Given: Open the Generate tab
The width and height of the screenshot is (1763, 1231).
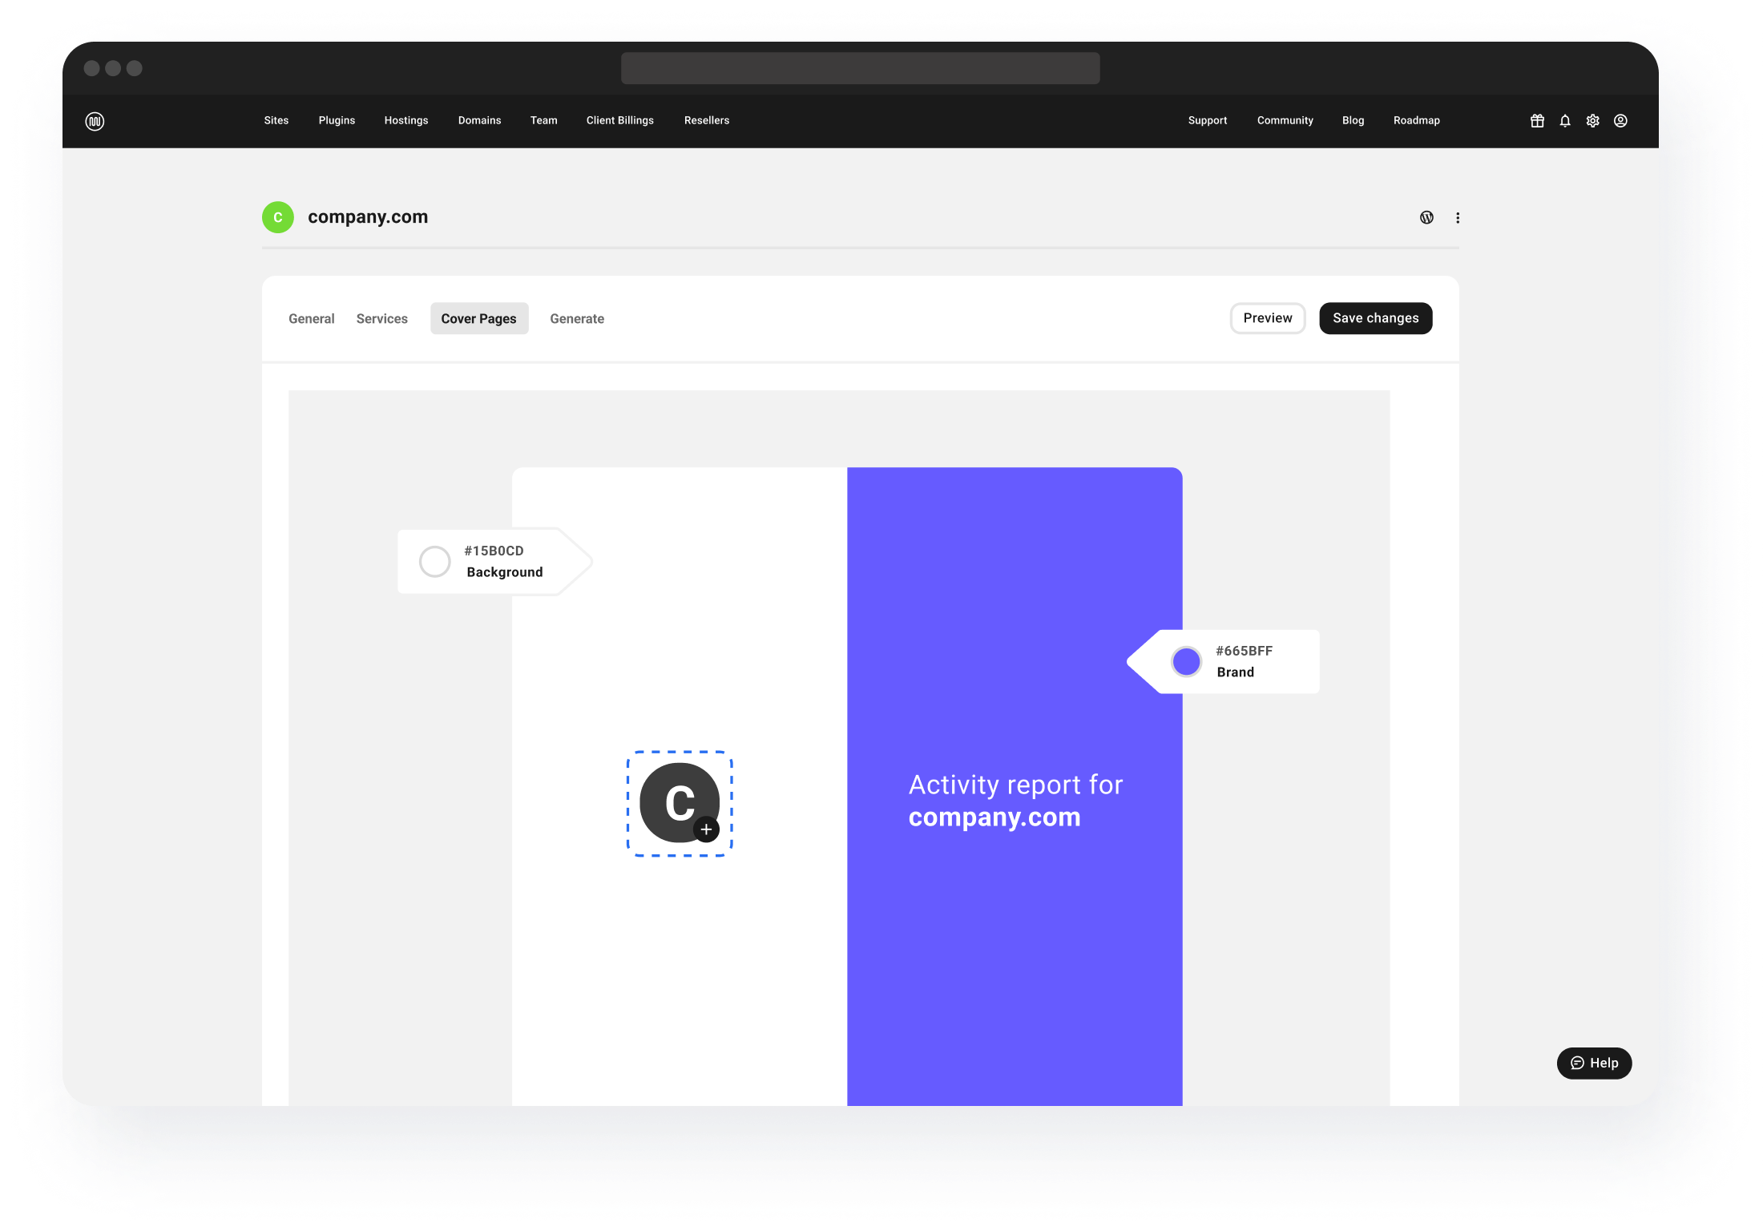Looking at the screenshot, I should tap(577, 319).
